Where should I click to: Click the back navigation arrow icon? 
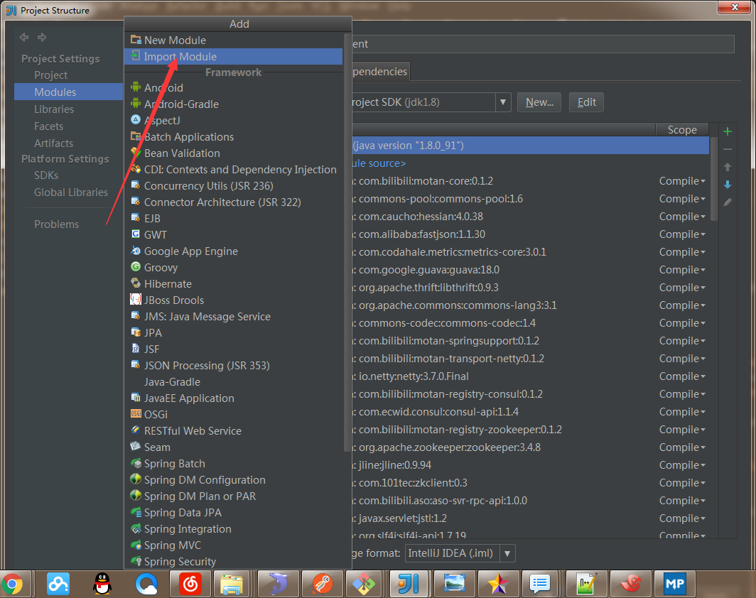coord(24,37)
